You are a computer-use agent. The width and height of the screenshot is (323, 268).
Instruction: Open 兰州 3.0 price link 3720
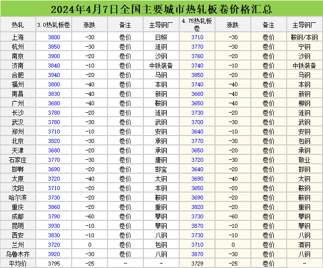[x=54, y=245]
